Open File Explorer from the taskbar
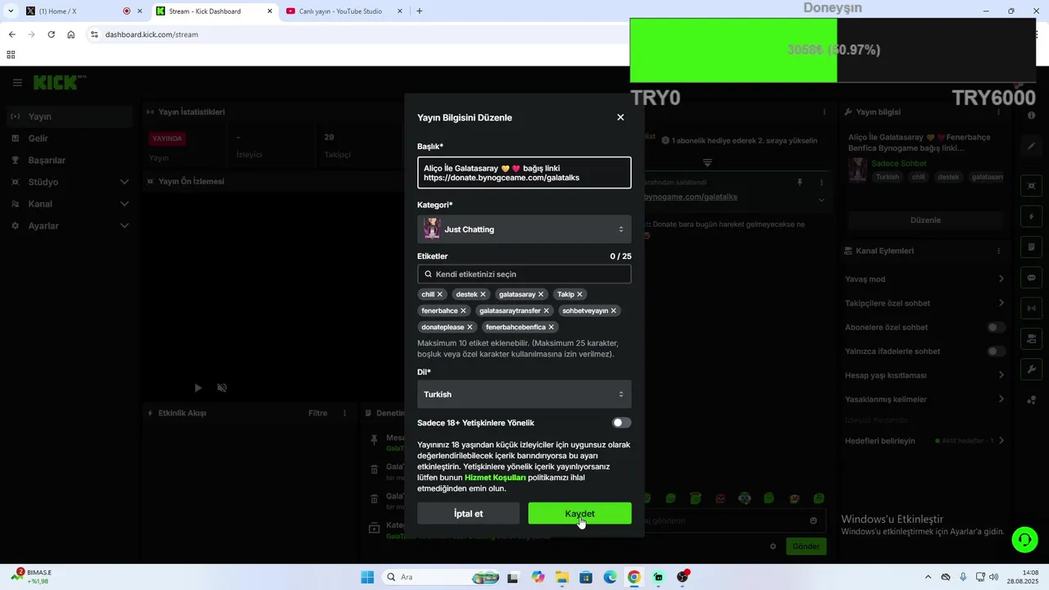The width and height of the screenshot is (1049, 590). (562, 577)
